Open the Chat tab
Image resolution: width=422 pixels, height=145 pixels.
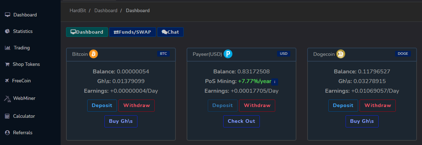(x=170, y=32)
